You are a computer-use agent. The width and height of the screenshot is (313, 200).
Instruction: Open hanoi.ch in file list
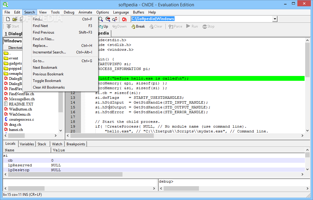coord(14,130)
